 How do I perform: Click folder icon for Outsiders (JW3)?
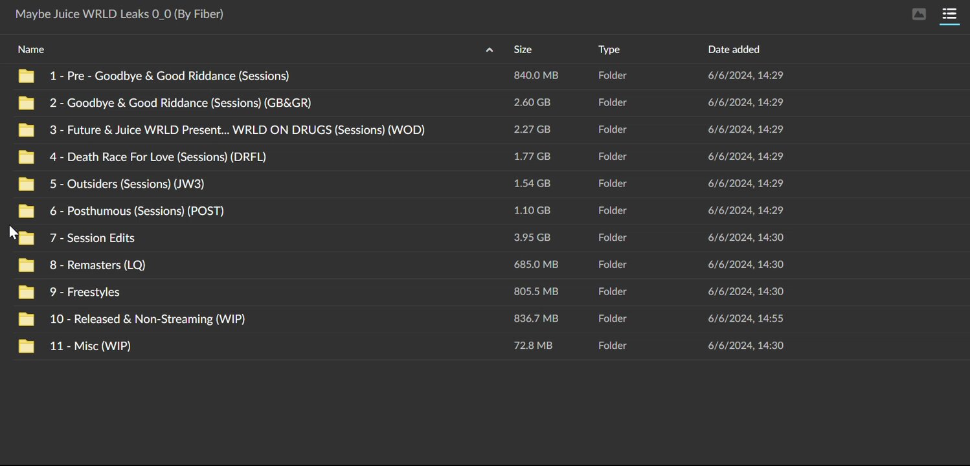(x=27, y=184)
